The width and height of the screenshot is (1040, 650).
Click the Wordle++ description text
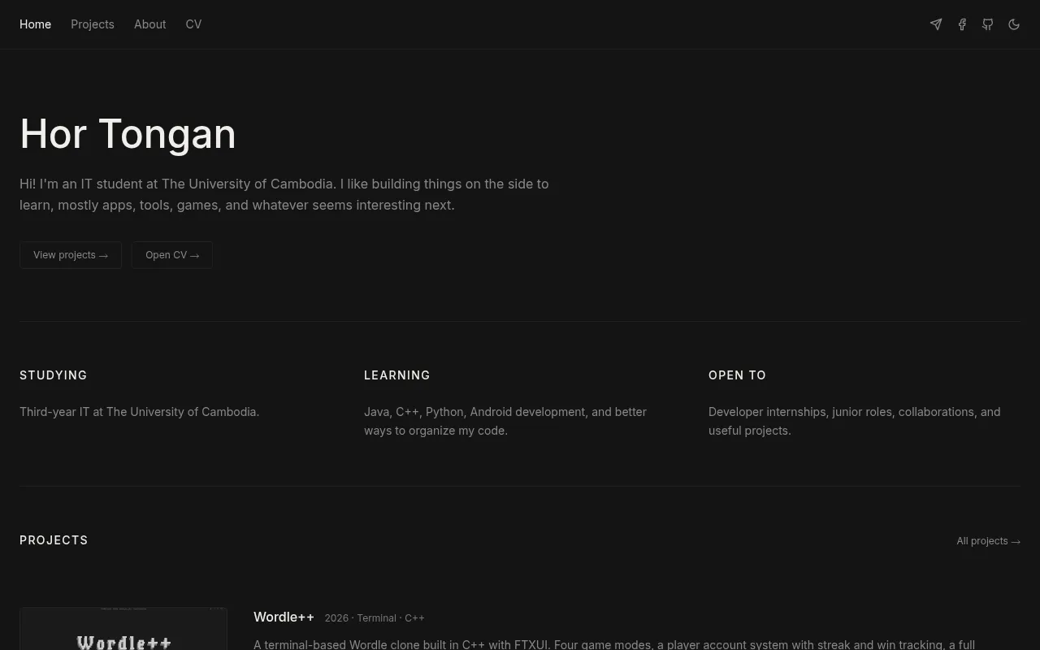614,644
